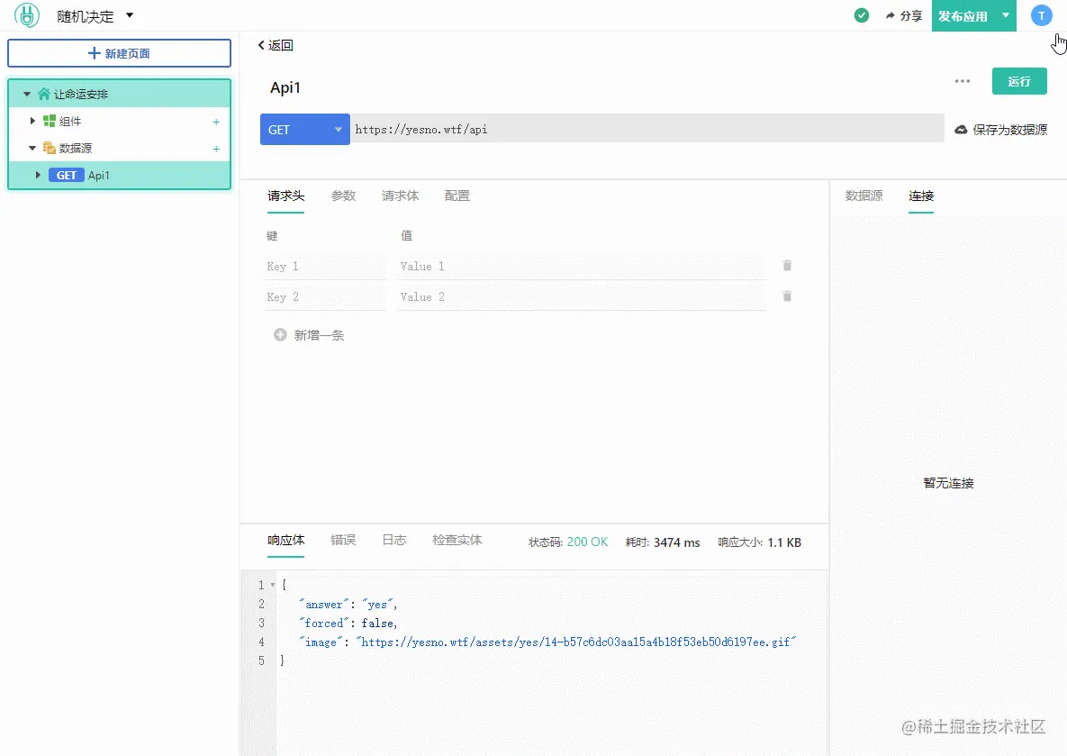Click the 1.1 KB response size
1067x756 pixels.
tap(784, 542)
